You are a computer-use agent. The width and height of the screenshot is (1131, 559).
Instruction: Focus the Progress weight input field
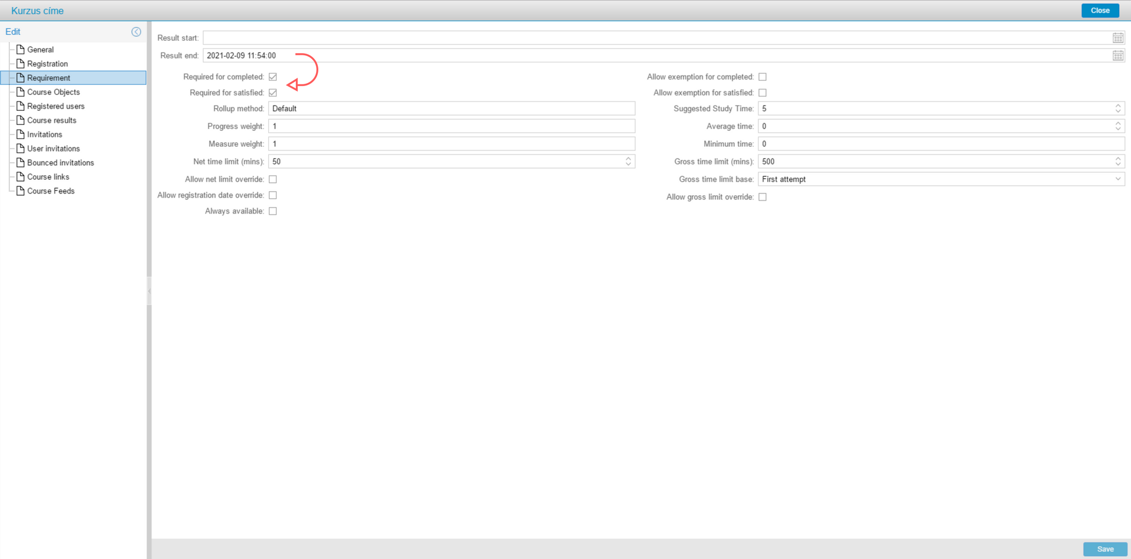point(451,126)
